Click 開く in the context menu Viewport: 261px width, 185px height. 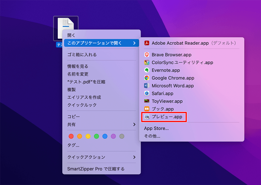[x=101, y=35]
